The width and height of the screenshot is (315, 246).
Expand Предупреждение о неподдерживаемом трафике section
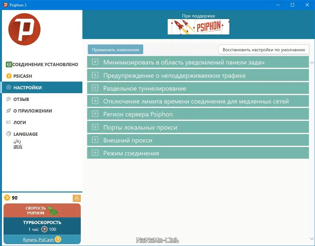(x=198, y=75)
